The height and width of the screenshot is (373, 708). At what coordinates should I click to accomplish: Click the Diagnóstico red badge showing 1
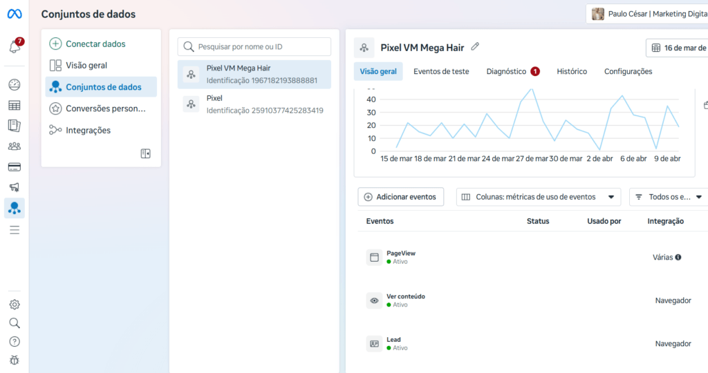(535, 71)
